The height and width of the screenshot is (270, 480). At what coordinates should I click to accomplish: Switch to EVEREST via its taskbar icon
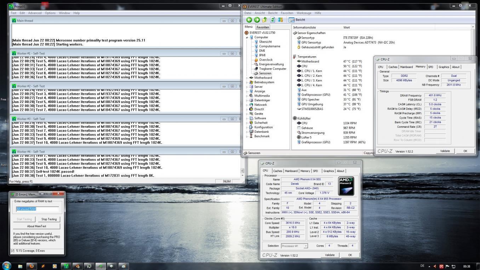(x=78, y=266)
